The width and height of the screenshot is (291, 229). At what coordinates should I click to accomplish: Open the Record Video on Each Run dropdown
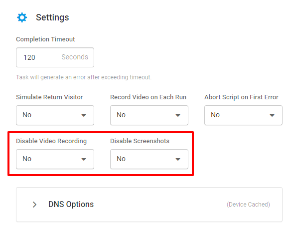click(149, 115)
